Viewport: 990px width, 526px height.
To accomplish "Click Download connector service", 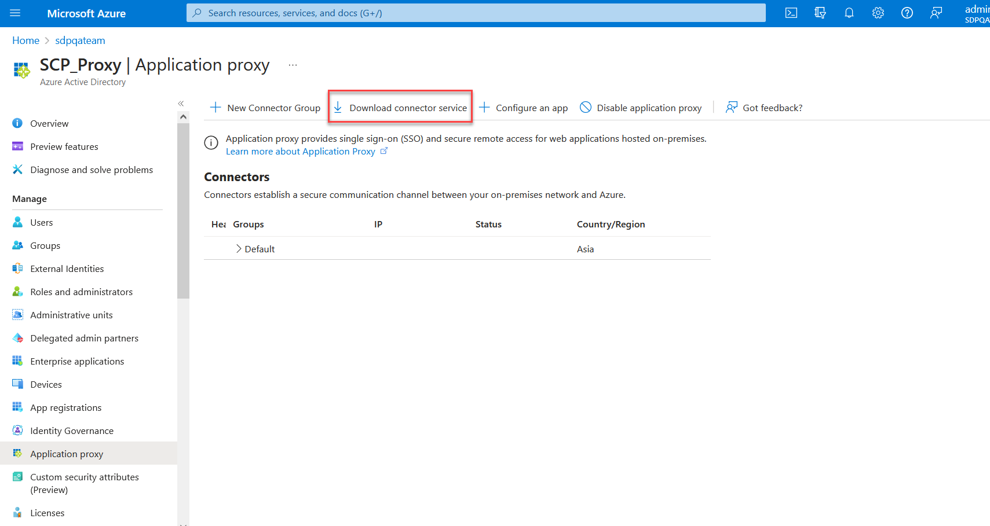I will click(400, 108).
